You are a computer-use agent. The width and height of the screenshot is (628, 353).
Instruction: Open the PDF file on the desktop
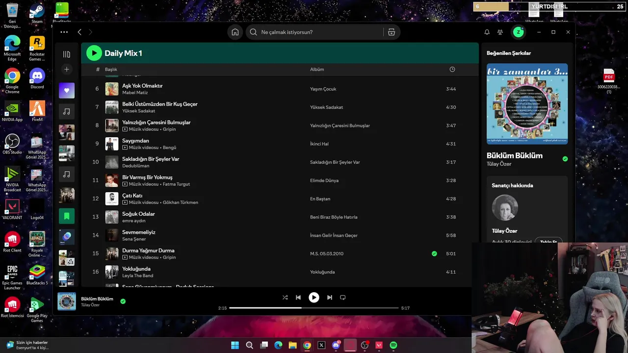point(609,81)
